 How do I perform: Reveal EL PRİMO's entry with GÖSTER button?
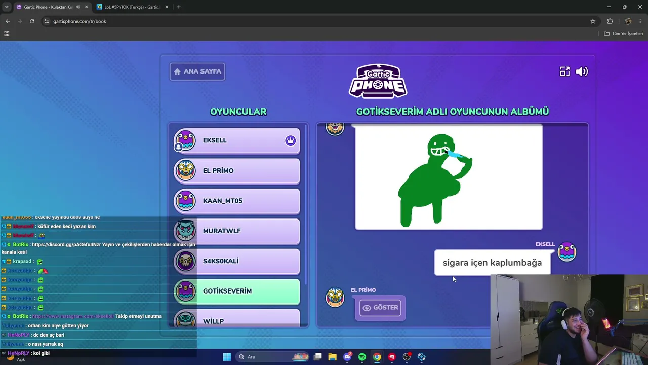[380, 308]
